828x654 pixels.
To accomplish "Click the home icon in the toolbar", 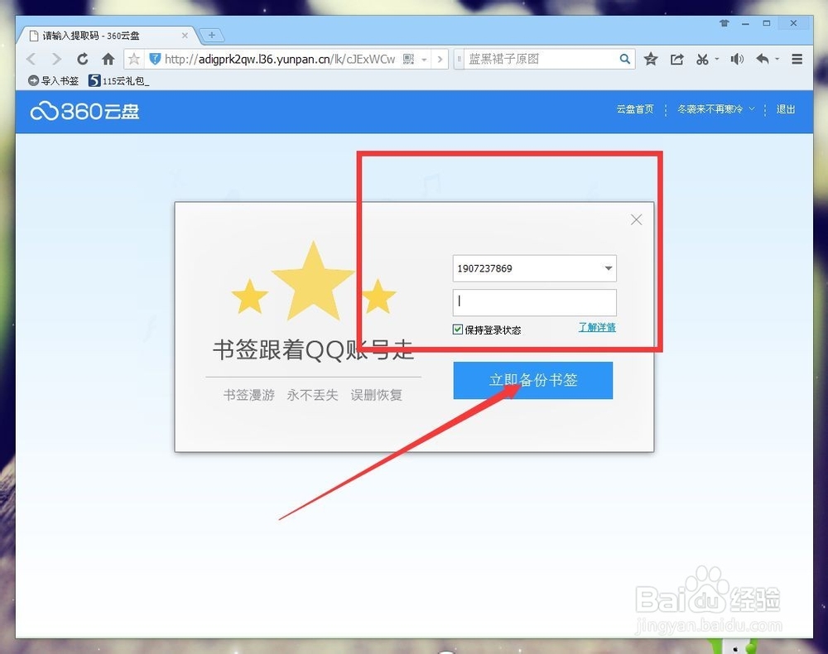I will pyautogui.click(x=108, y=59).
